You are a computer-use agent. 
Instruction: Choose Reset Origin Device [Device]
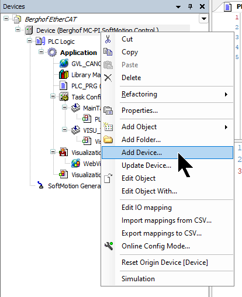[x=168, y=263]
